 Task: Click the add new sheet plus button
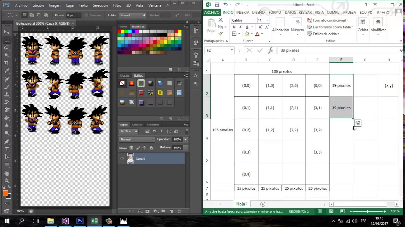point(263,204)
